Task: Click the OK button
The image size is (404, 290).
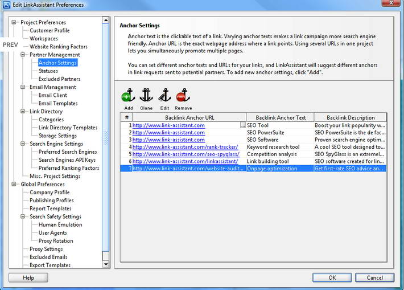Action: 332,278
